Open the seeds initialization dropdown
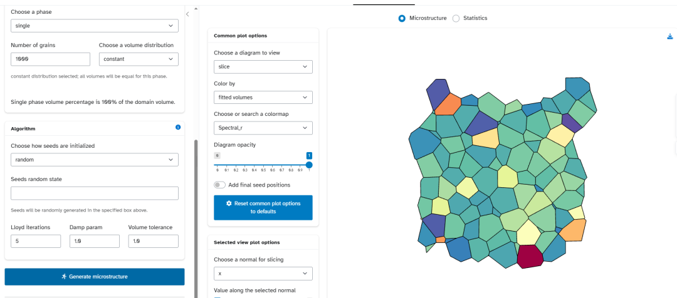This screenshot has height=298, width=677. tap(95, 160)
